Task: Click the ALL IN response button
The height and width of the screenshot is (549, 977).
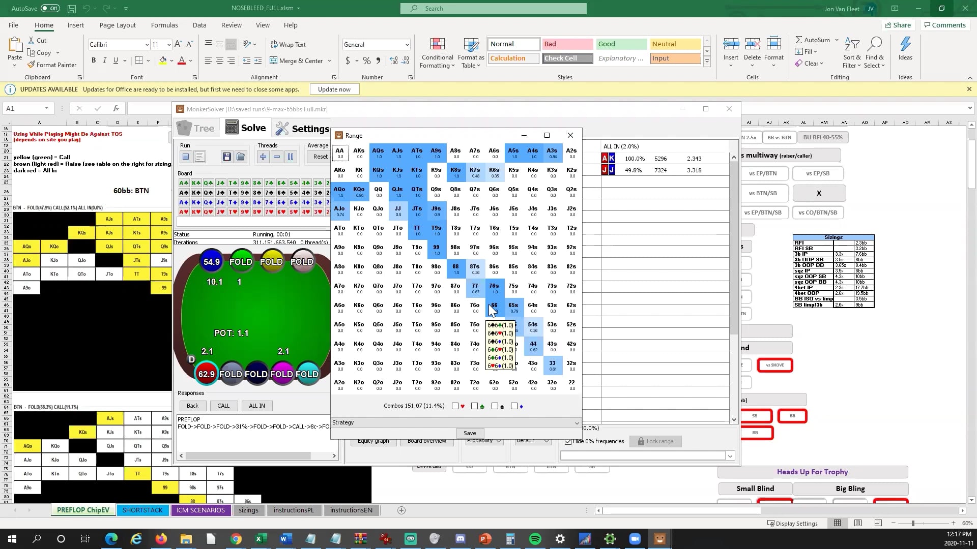Action: (x=256, y=406)
